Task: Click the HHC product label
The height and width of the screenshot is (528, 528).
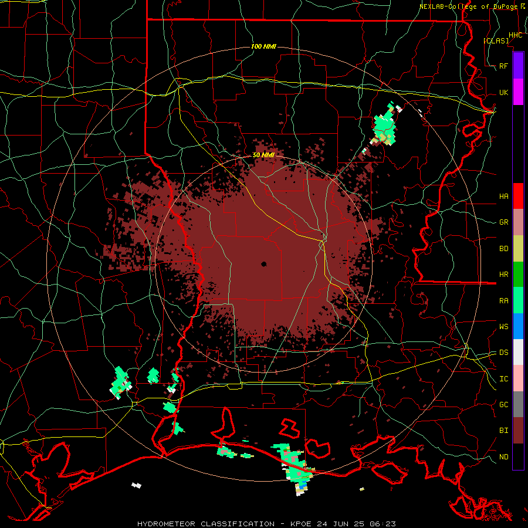Action: 515,35
